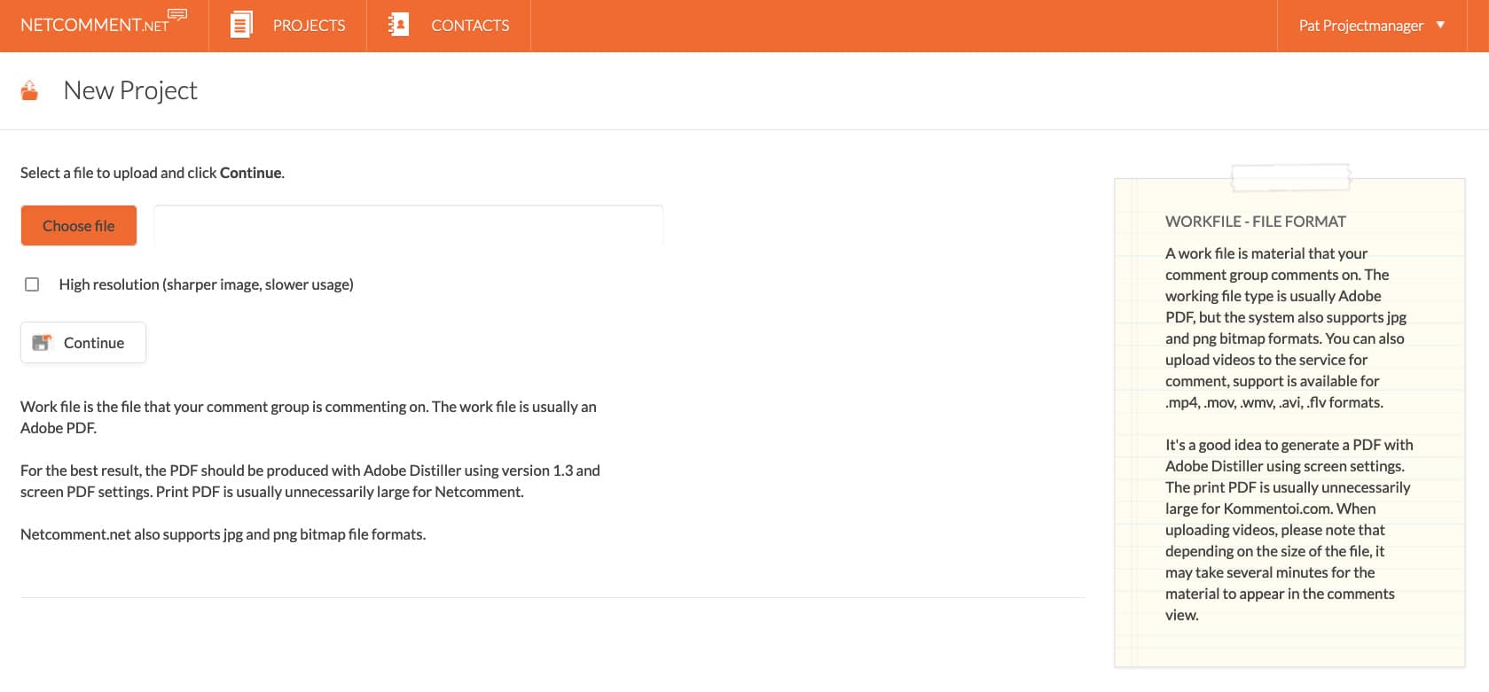Click the selected file name input field

click(x=408, y=226)
